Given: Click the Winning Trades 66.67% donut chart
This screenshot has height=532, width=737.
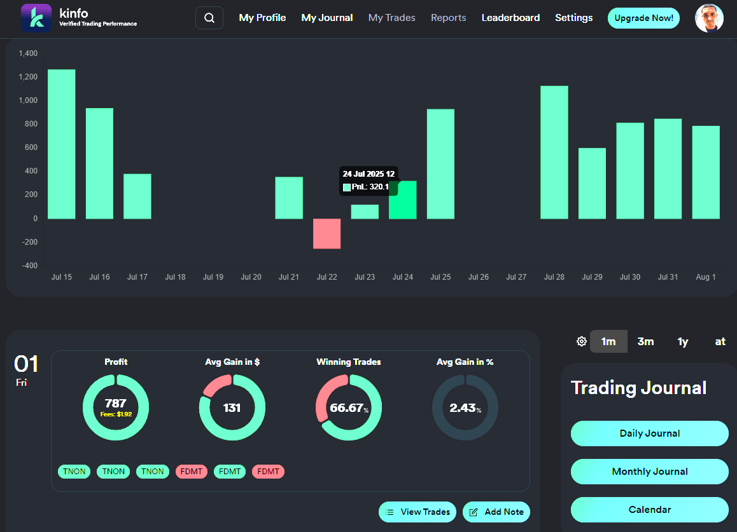Looking at the screenshot, I should click(348, 407).
